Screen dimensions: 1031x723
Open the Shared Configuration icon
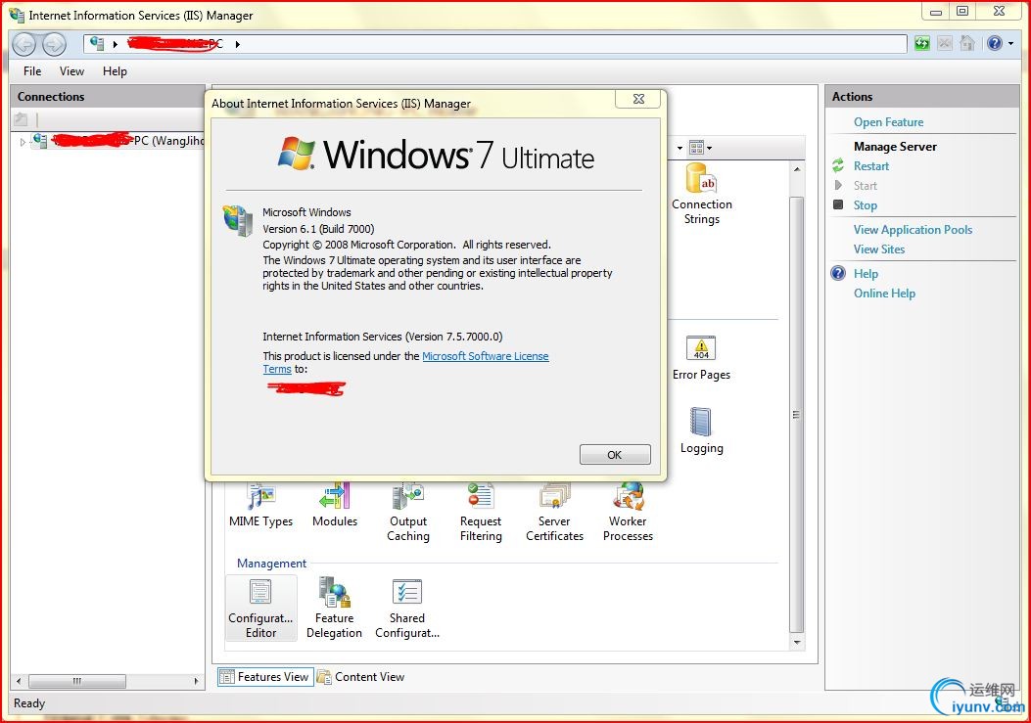[x=407, y=608]
